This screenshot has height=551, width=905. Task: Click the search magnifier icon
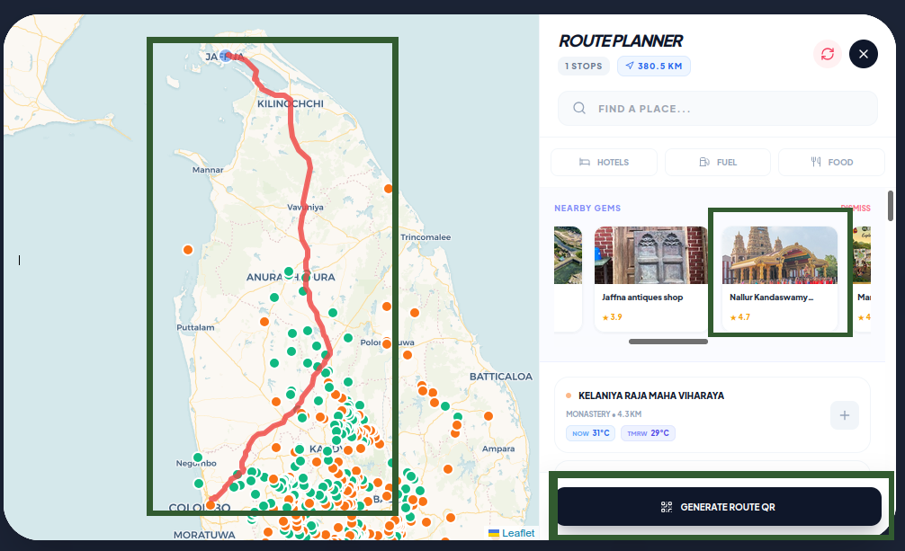579,109
